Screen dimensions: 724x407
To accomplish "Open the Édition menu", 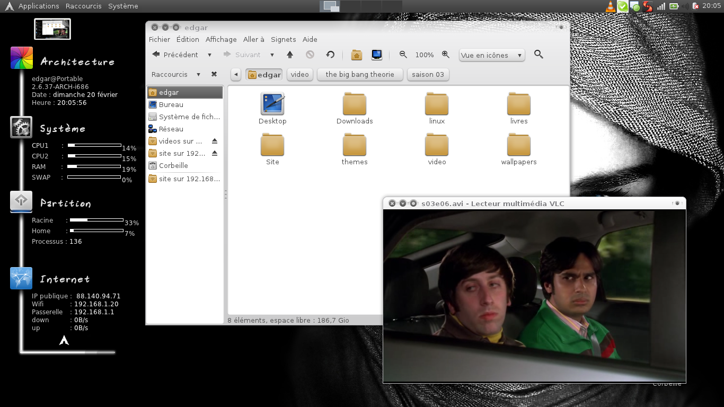I will 188,39.
